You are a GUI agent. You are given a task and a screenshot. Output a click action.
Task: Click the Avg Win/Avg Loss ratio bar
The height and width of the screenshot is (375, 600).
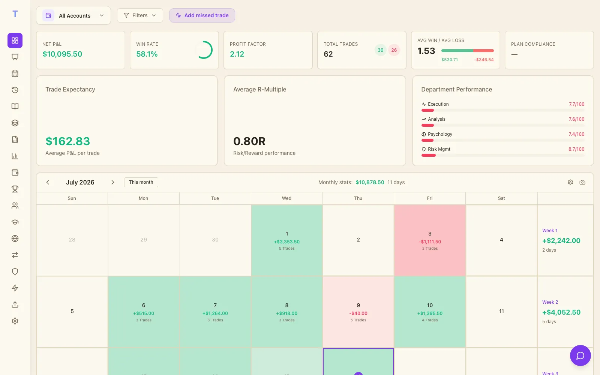(468, 51)
